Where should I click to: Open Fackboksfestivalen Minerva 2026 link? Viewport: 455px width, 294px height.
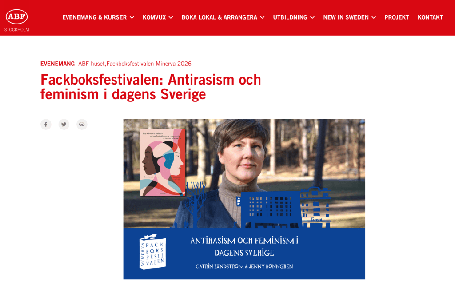tap(149, 64)
